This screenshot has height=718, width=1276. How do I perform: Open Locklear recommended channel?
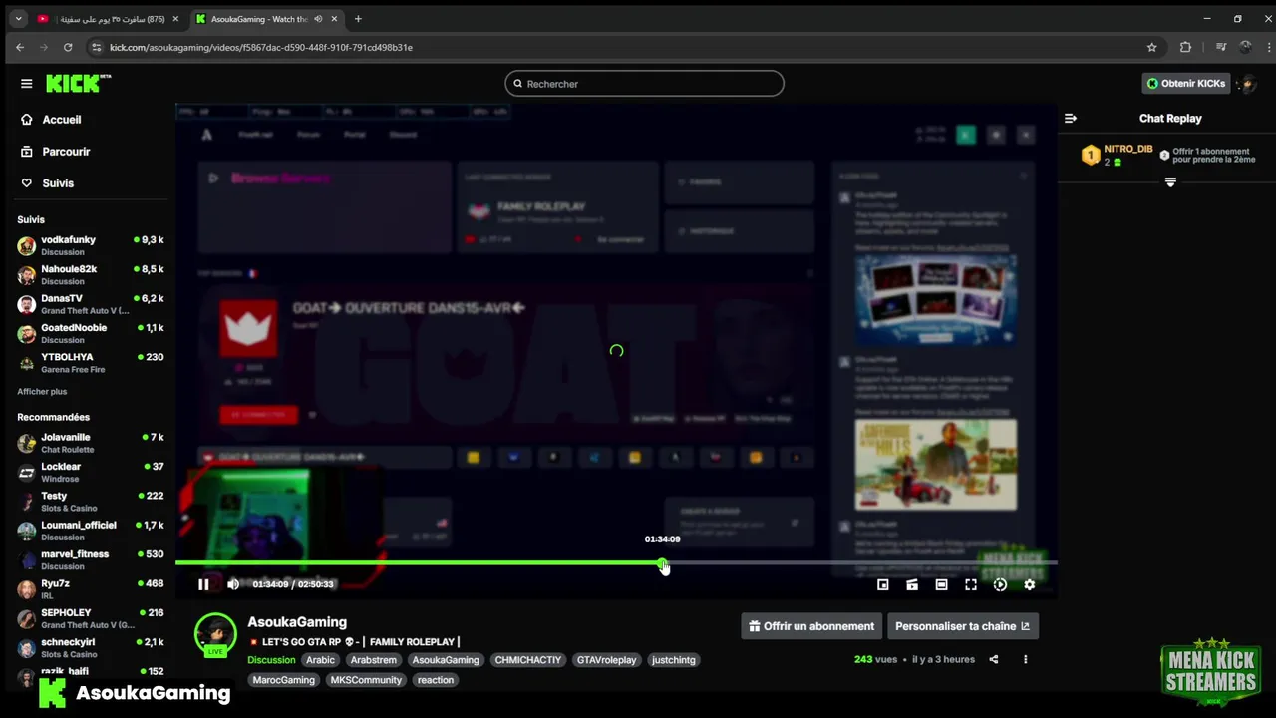(90, 472)
